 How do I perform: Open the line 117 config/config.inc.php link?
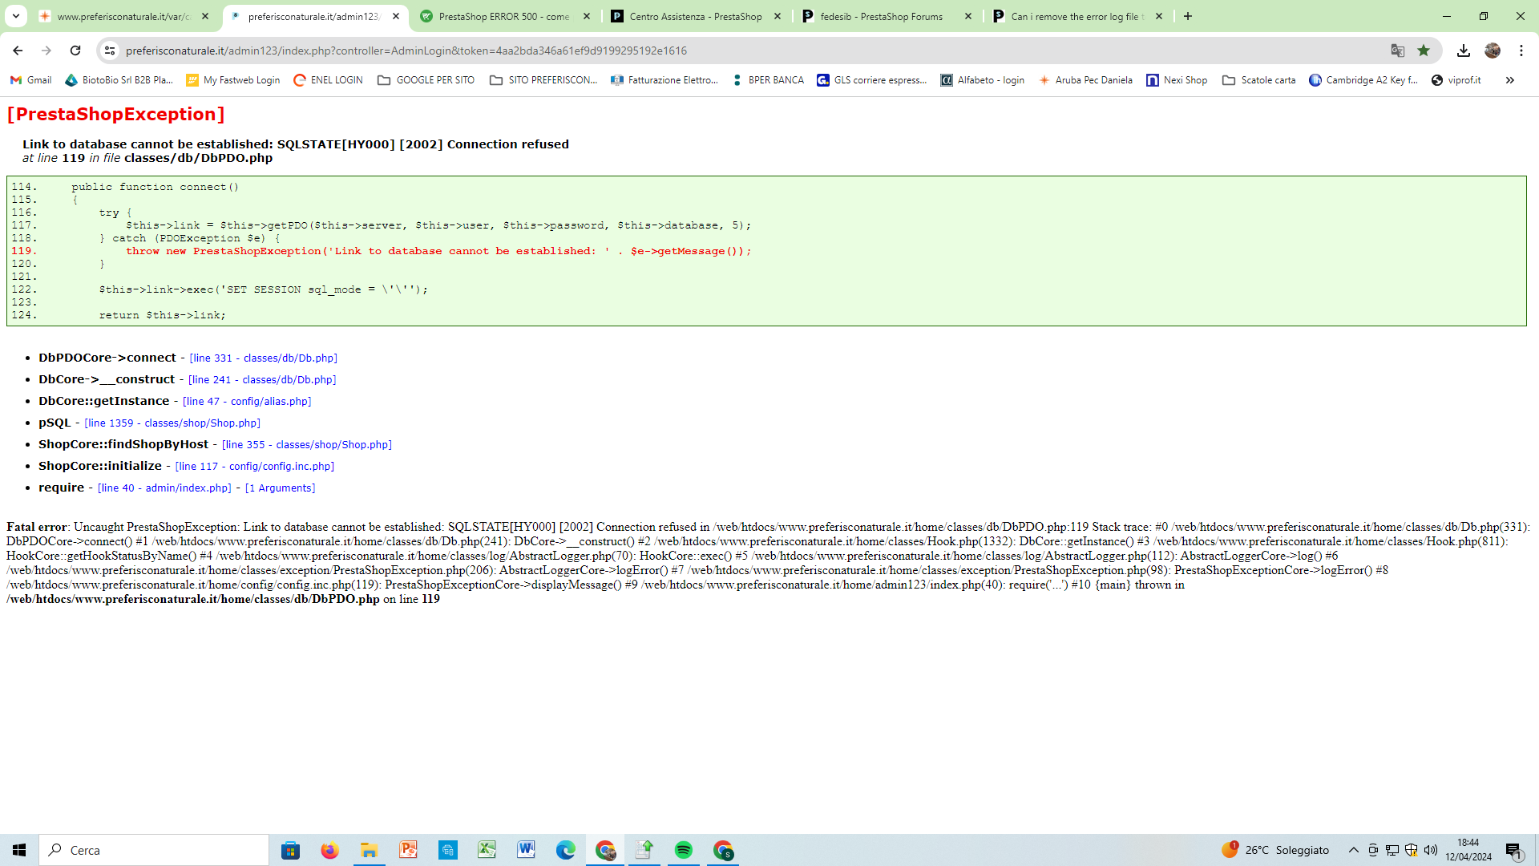click(x=254, y=467)
